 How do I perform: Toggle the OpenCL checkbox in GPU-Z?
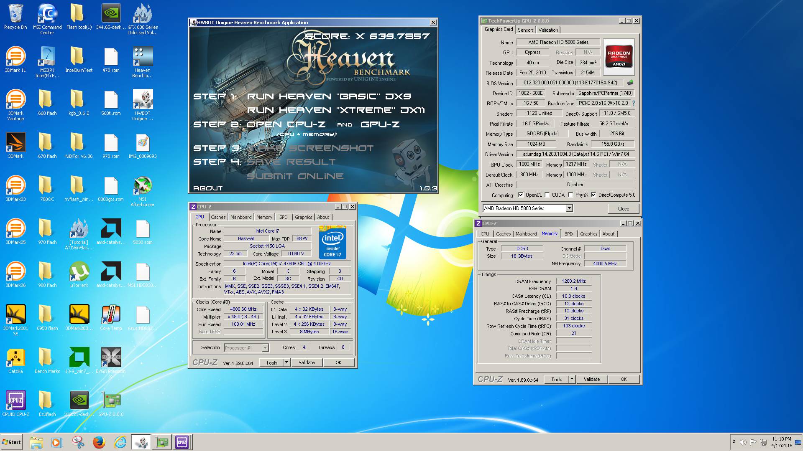coord(521,195)
